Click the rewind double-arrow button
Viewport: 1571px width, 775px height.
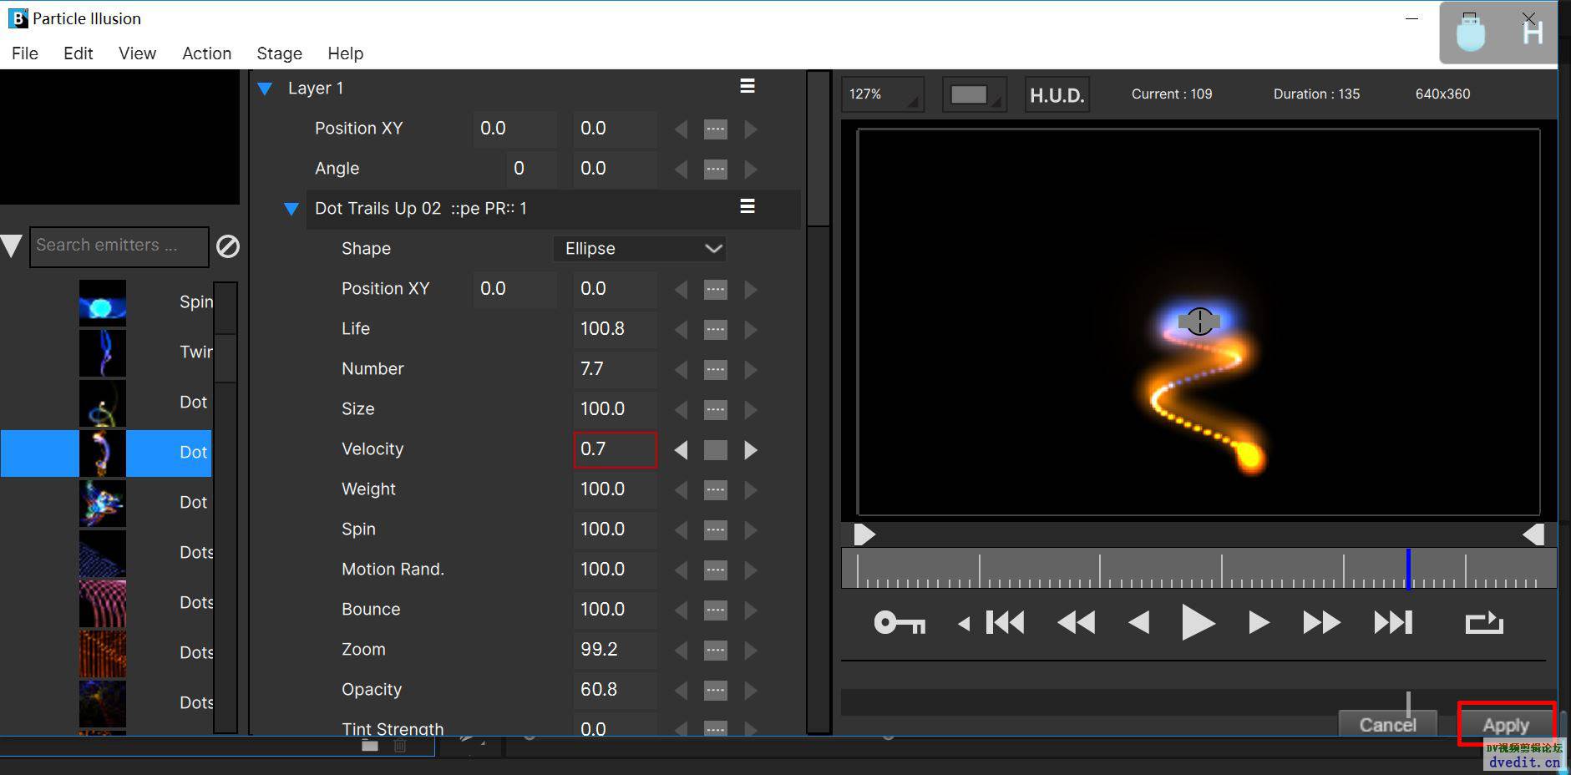pyautogui.click(x=1076, y=623)
